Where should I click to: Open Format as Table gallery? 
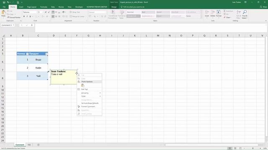122,15
